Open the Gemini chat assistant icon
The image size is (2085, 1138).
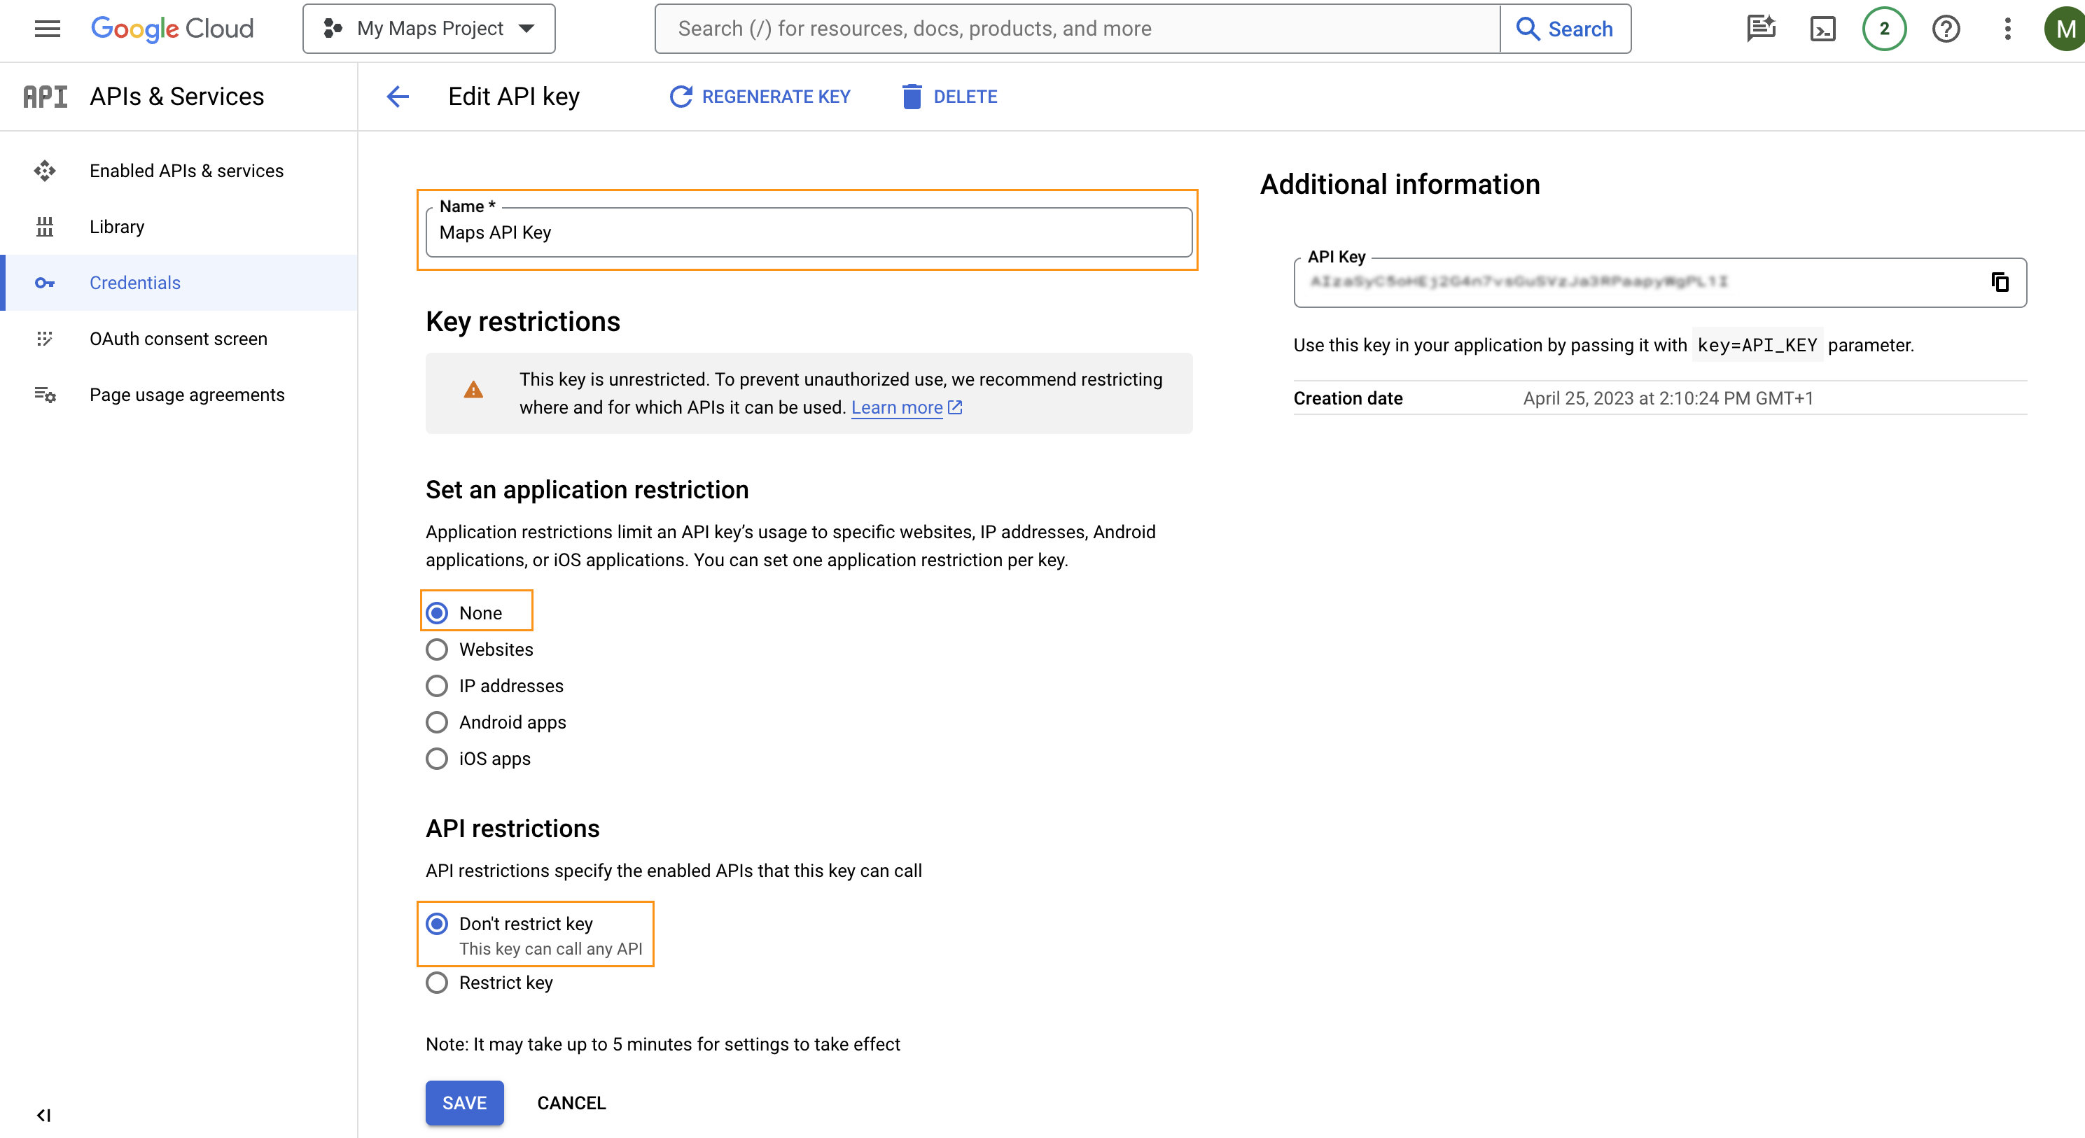[1760, 29]
